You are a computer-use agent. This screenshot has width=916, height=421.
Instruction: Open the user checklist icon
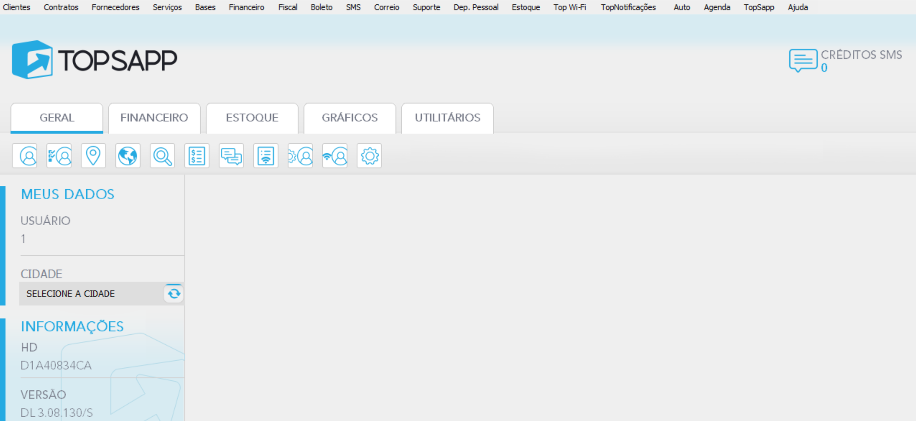(59, 156)
